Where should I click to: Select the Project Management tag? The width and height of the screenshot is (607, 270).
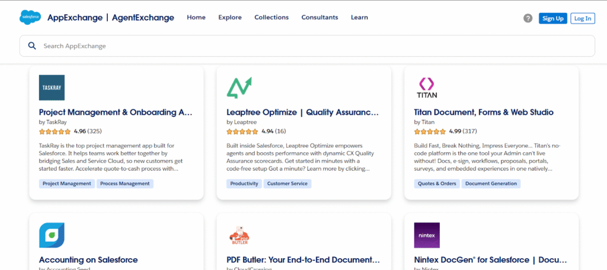click(x=67, y=184)
